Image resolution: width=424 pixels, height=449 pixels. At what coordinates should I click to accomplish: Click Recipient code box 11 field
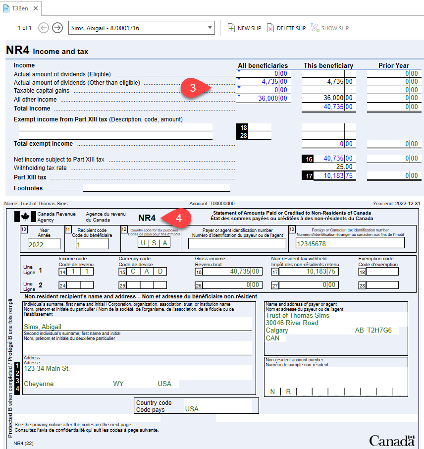pos(92,244)
